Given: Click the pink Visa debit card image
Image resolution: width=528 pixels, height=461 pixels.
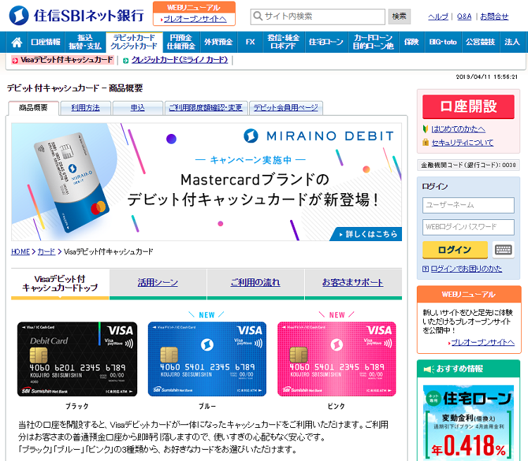Looking at the screenshot, I should [x=337, y=359].
